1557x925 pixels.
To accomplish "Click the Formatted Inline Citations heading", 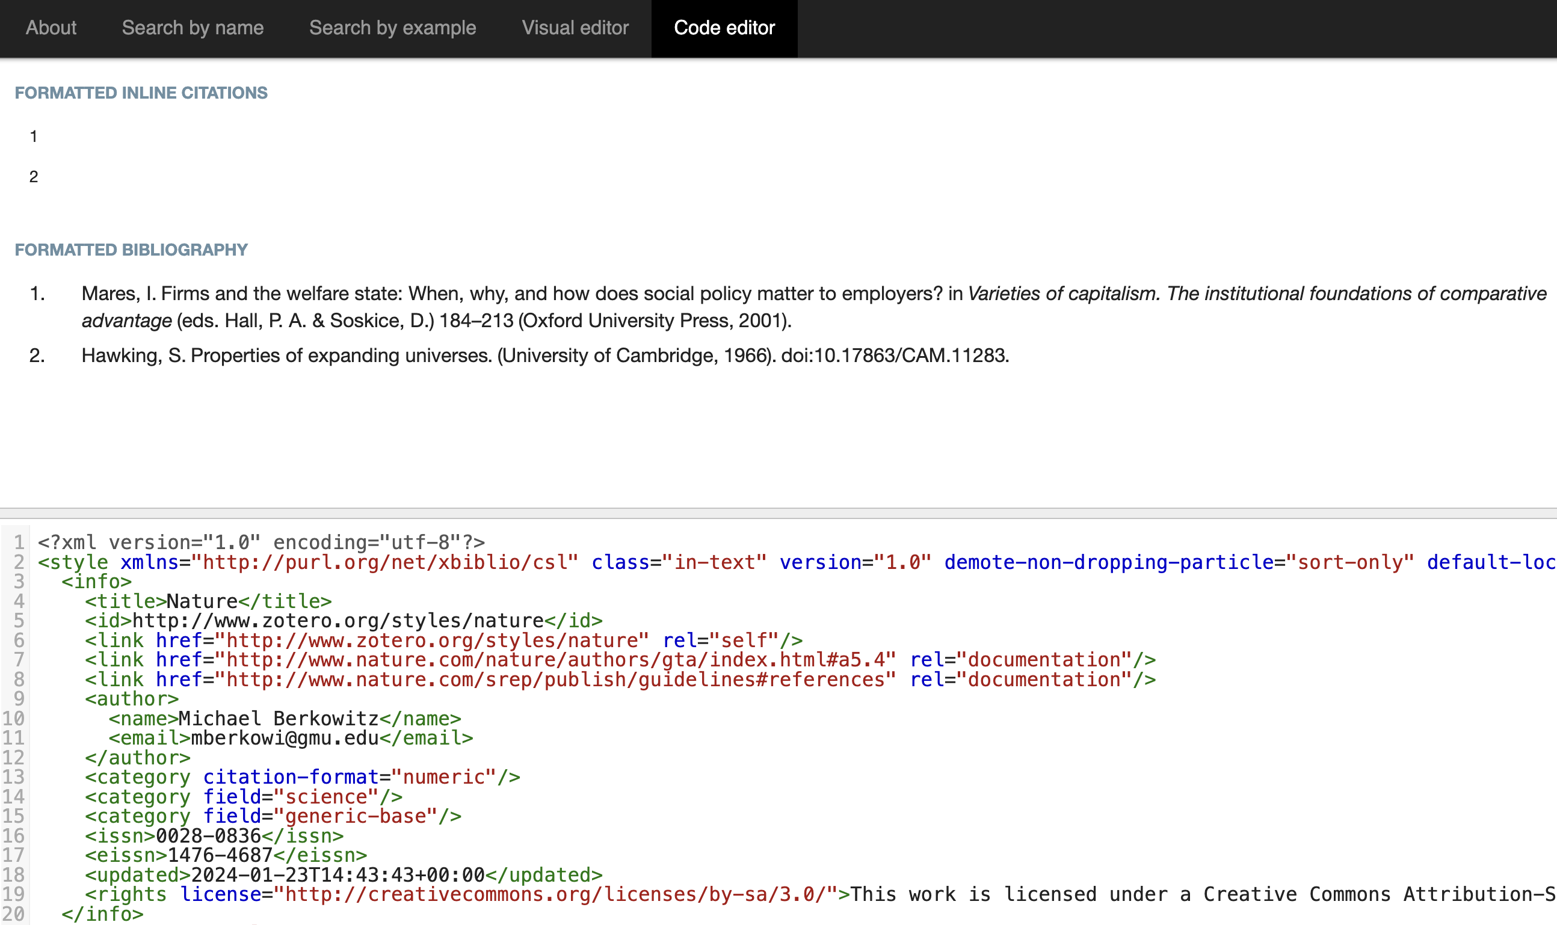I will [x=141, y=93].
